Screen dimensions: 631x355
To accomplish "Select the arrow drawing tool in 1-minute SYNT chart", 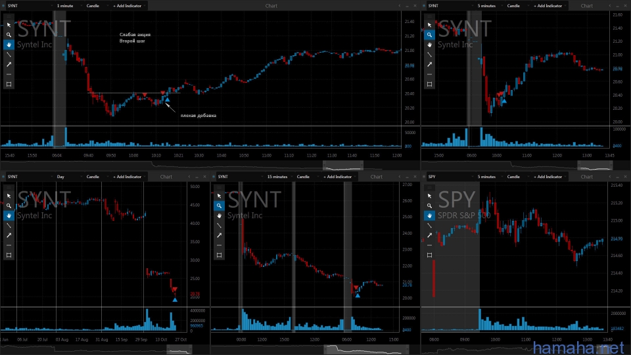I will (x=9, y=64).
